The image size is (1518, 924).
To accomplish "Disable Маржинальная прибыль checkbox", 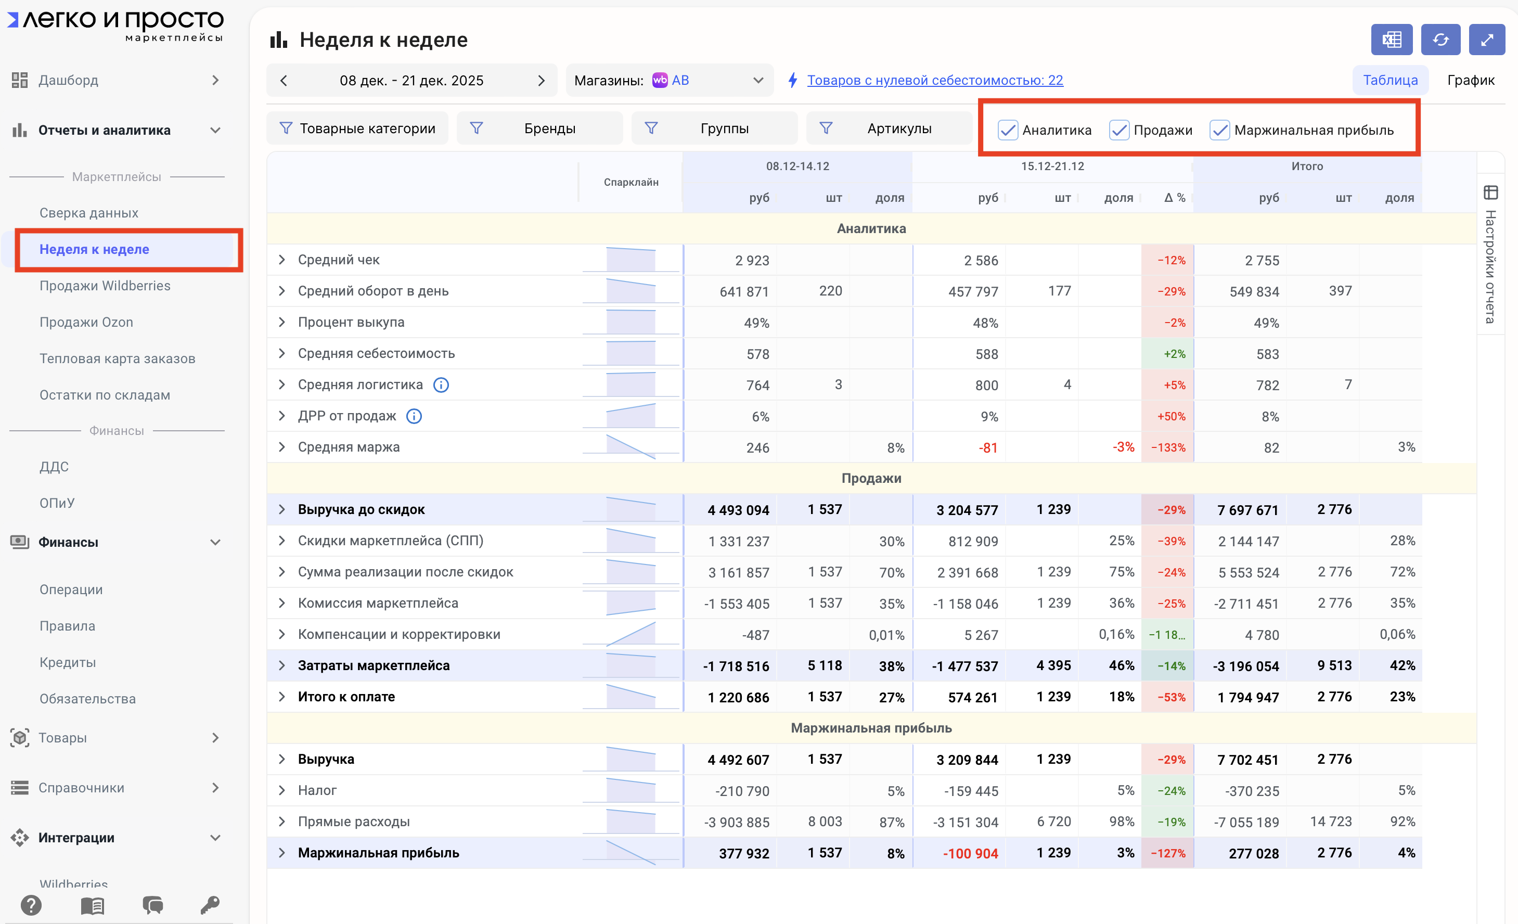I will [1219, 130].
